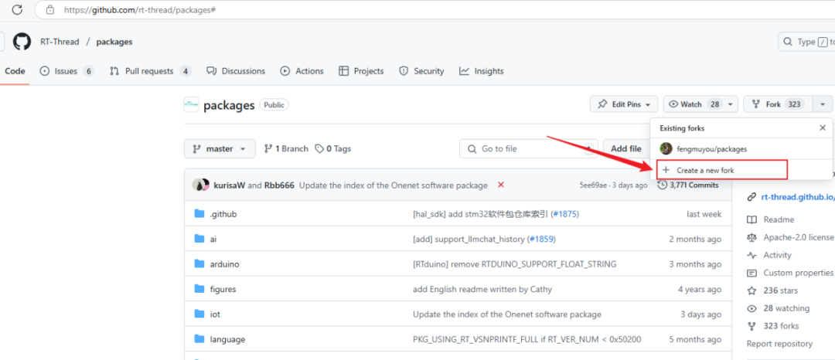Click the browser address bar URL
835x360 pixels.
[139, 9]
